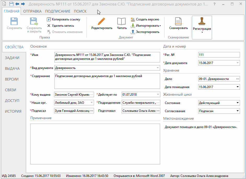Open the Дата помещения date picker
Image resolution: width=246 pixels, height=179 pixels.
(x=237, y=87)
